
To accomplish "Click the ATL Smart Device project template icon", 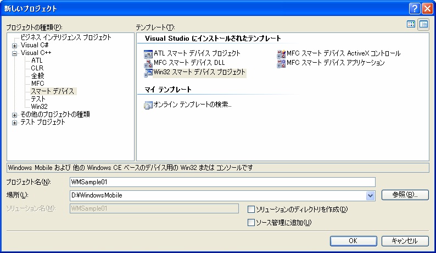I will (148, 54).
